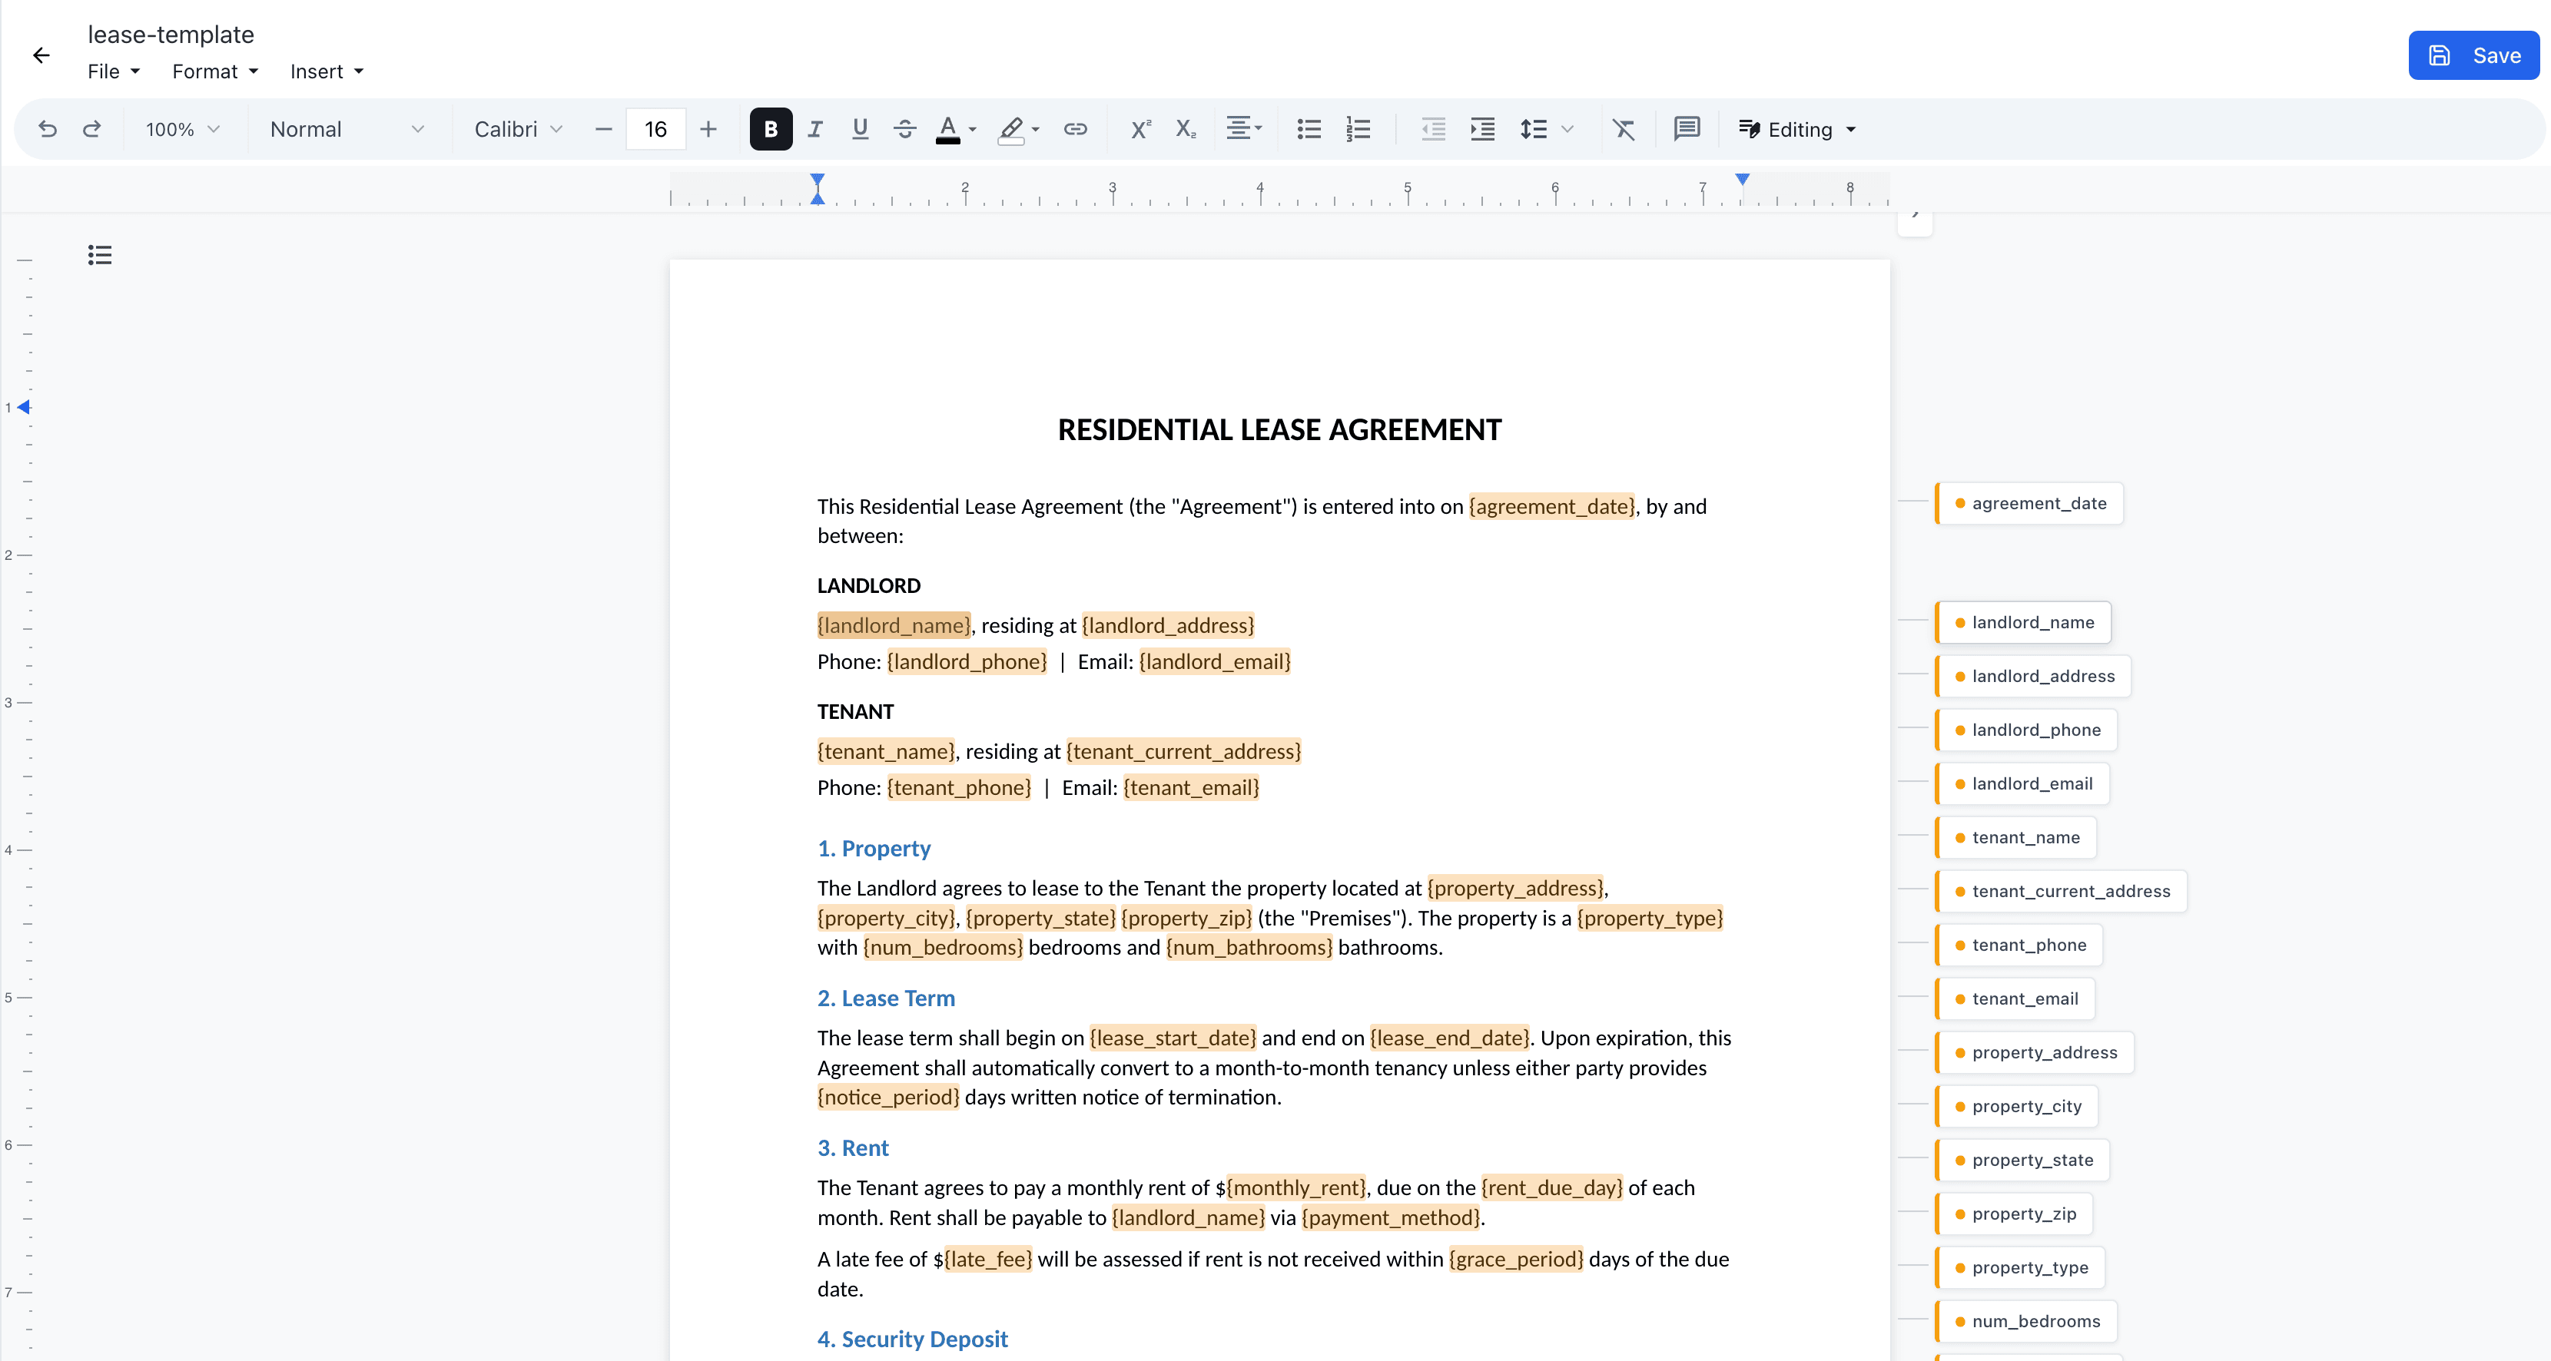Toggle a bulleted list
The width and height of the screenshot is (2551, 1361).
[1309, 129]
